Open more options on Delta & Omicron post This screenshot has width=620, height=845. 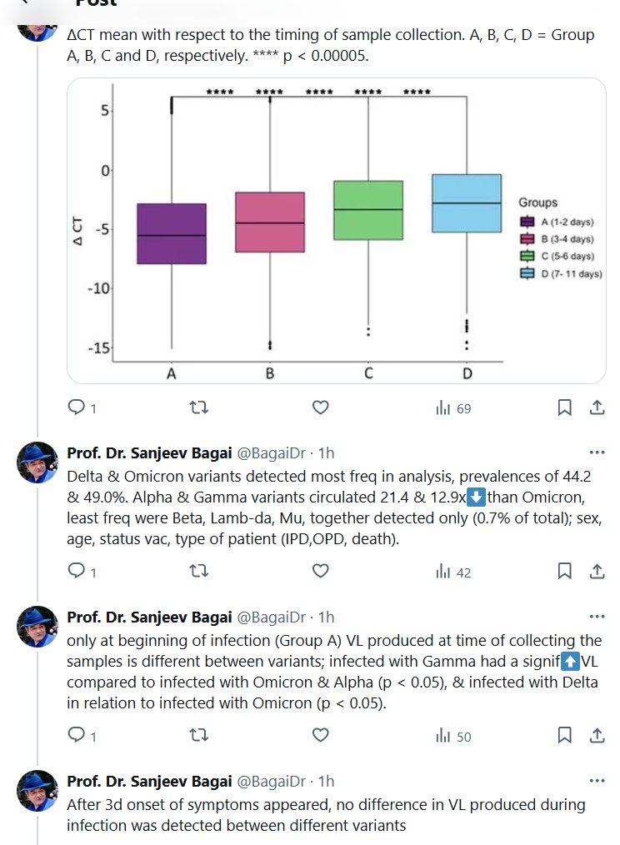pyautogui.click(x=597, y=452)
